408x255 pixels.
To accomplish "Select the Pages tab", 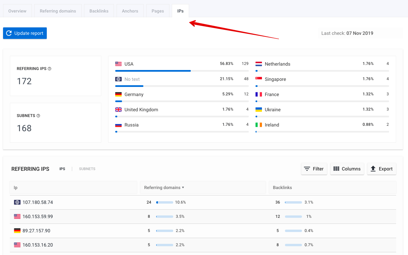I will click(x=158, y=11).
